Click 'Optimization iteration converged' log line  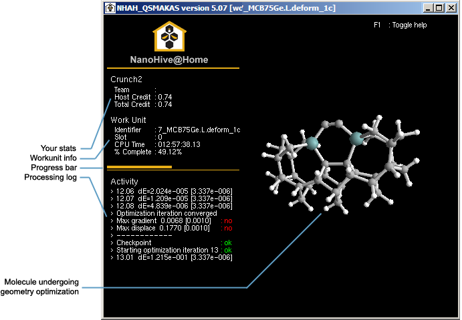[164, 213]
